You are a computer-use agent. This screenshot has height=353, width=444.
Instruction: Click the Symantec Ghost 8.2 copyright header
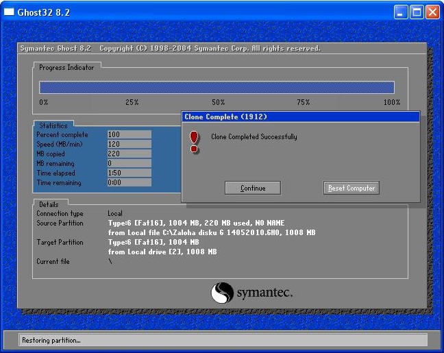[x=170, y=48]
